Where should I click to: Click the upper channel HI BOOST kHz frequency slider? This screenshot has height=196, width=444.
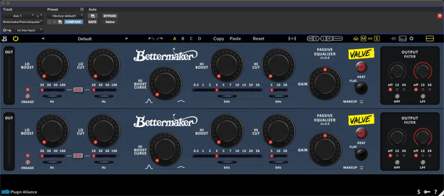tap(227, 90)
